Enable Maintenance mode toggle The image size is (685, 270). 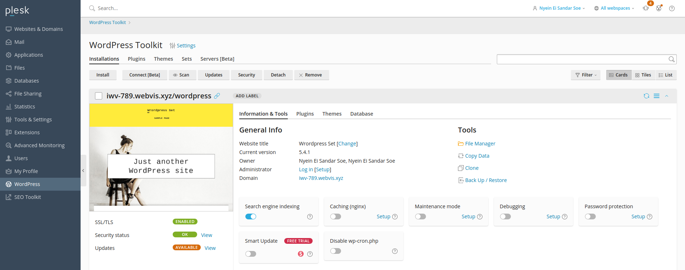point(420,217)
